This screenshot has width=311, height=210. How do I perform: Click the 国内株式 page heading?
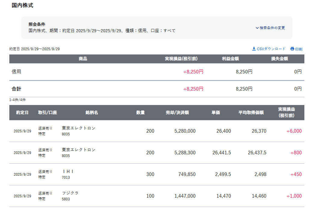[x=22, y=5]
